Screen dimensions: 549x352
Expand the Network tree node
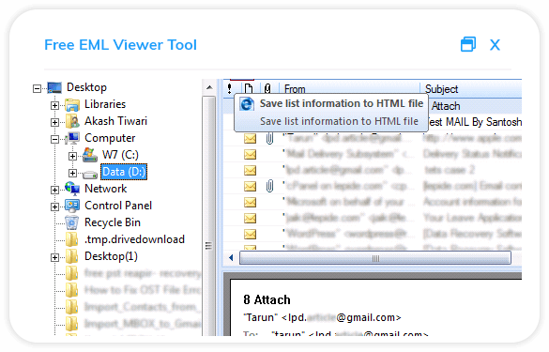54,190
